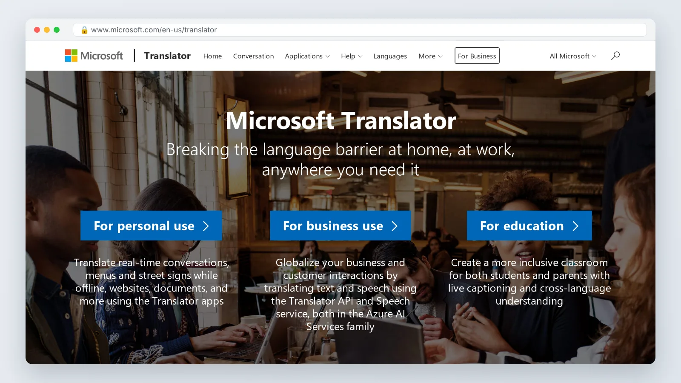Expand the More dropdown menu
Screen dimensions: 681x383
[430, 56]
